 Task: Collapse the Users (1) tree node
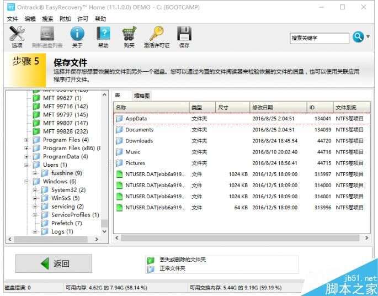click(26, 165)
